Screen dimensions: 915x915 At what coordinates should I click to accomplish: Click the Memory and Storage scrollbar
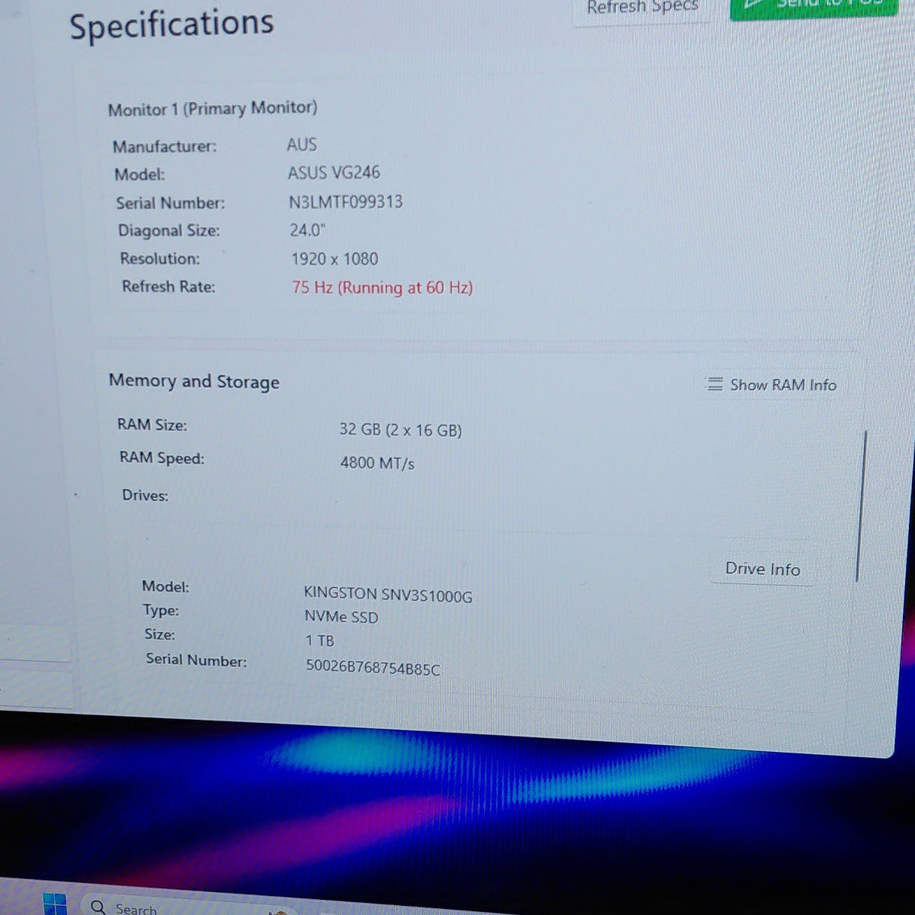pos(862,506)
